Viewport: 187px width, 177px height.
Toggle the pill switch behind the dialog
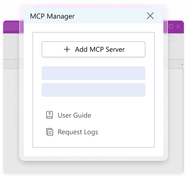click(171, 38)
